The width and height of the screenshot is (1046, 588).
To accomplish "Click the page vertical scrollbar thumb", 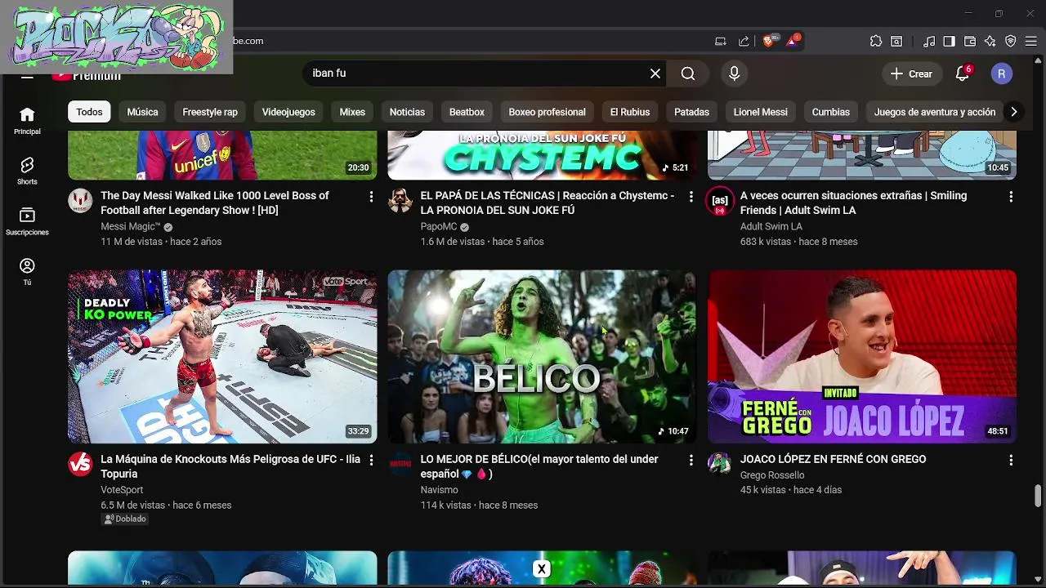I will [1039, 495].
